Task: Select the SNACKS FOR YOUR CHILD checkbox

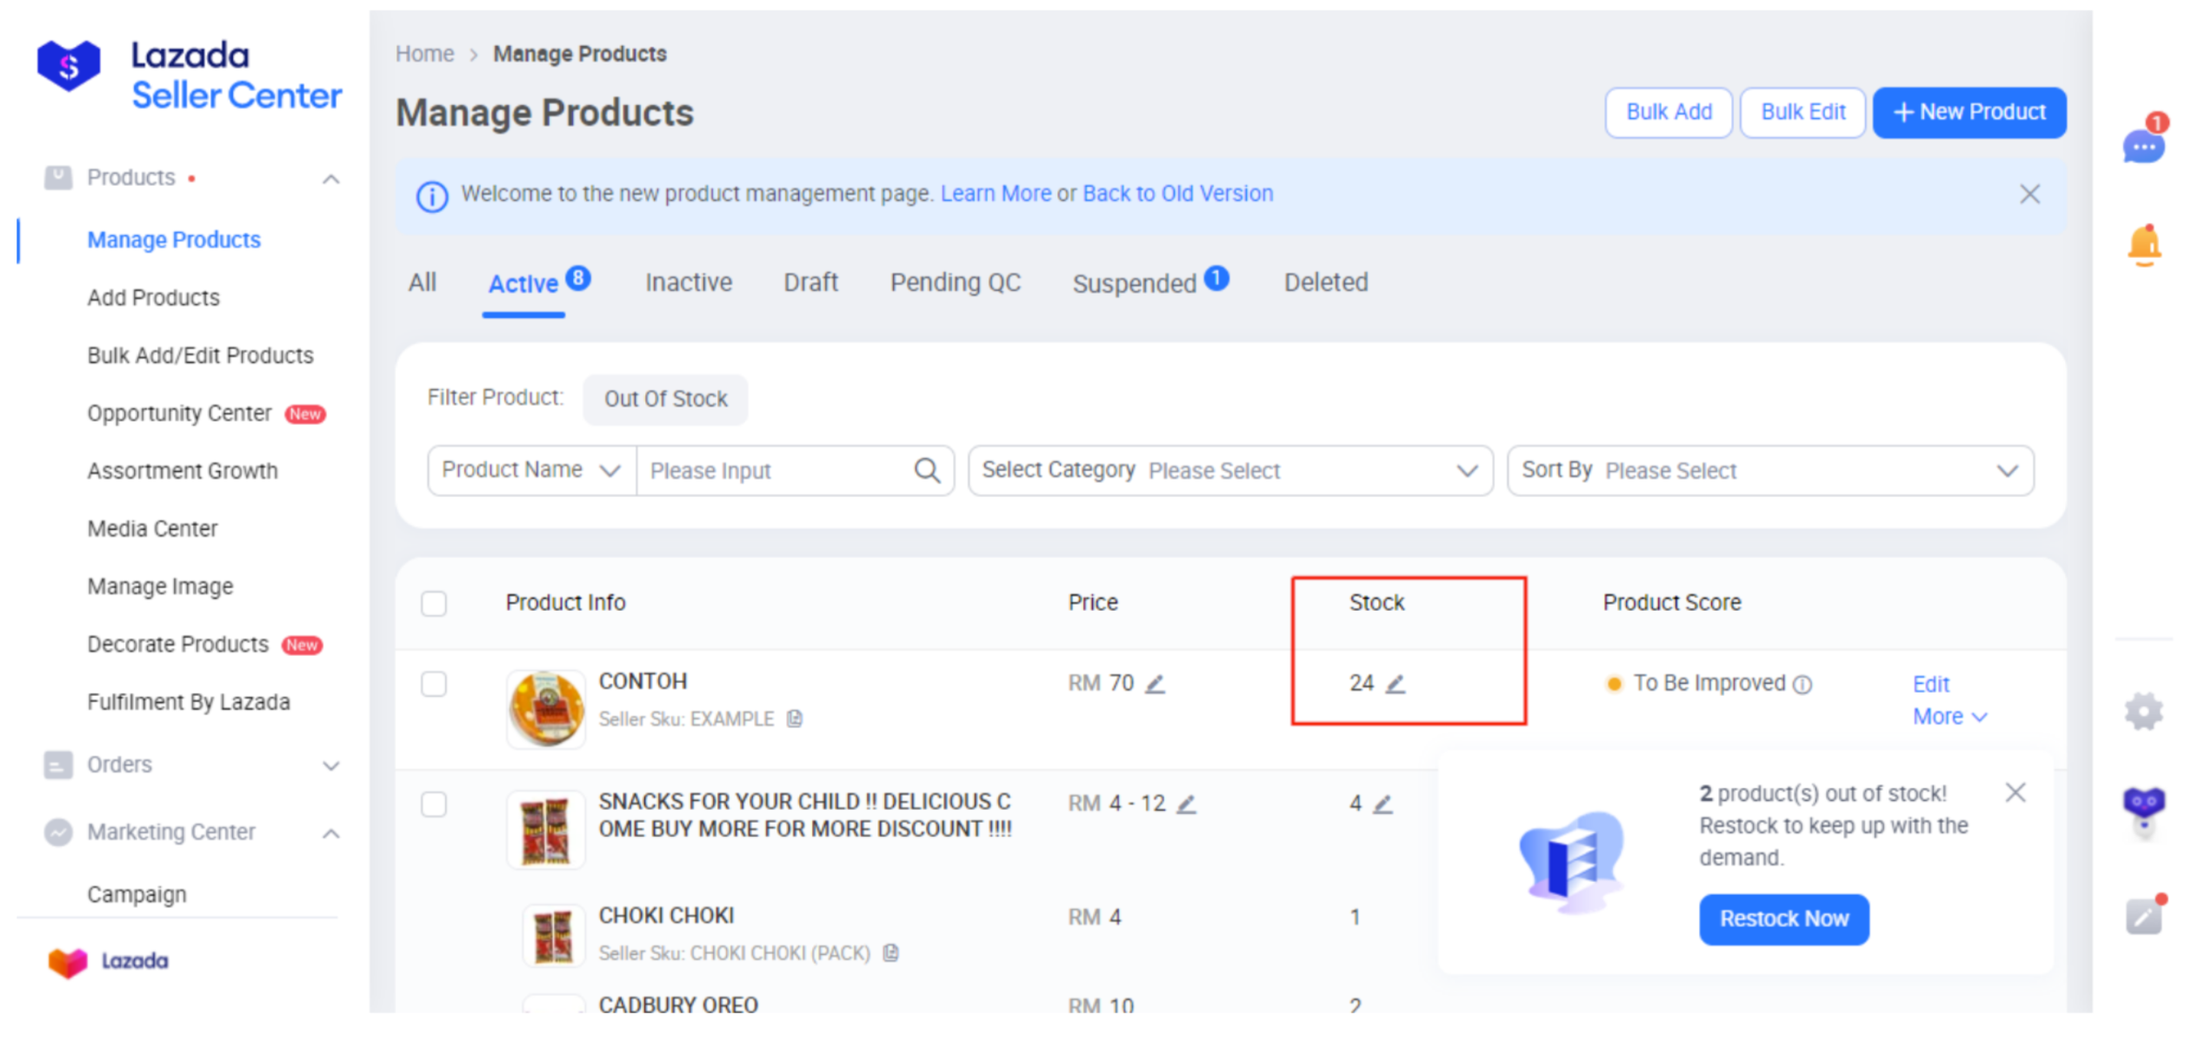Action: point(434,804)
